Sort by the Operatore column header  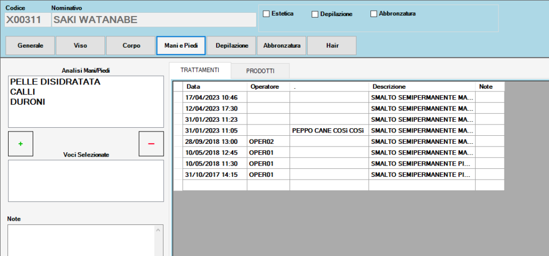pos(268,87)
